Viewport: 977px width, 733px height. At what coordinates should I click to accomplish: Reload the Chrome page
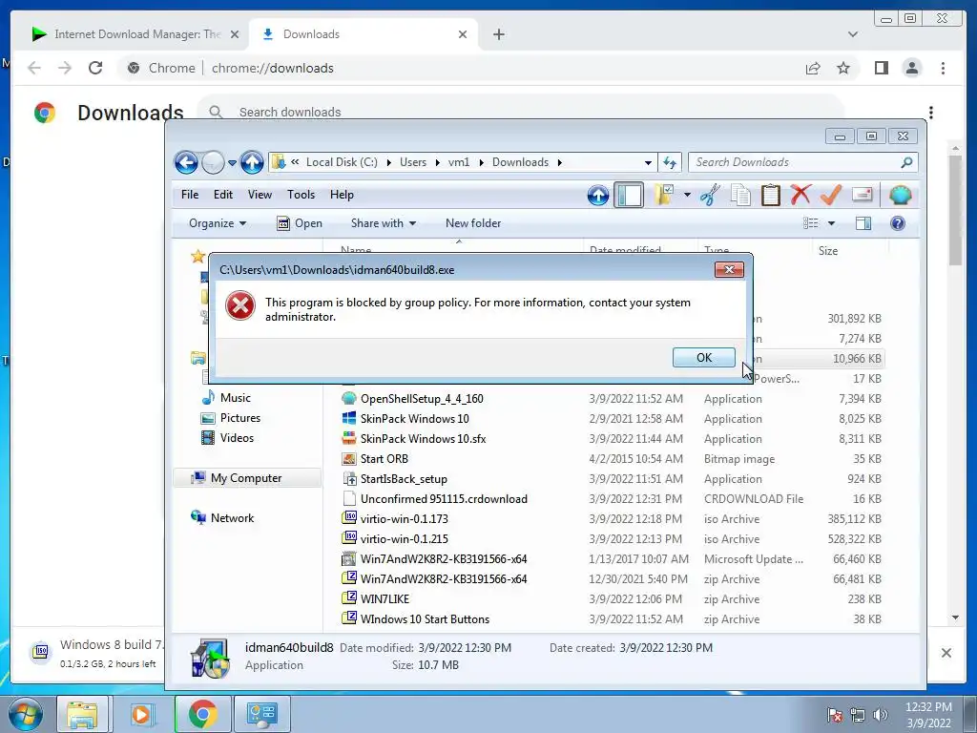(x=95, y=68)
